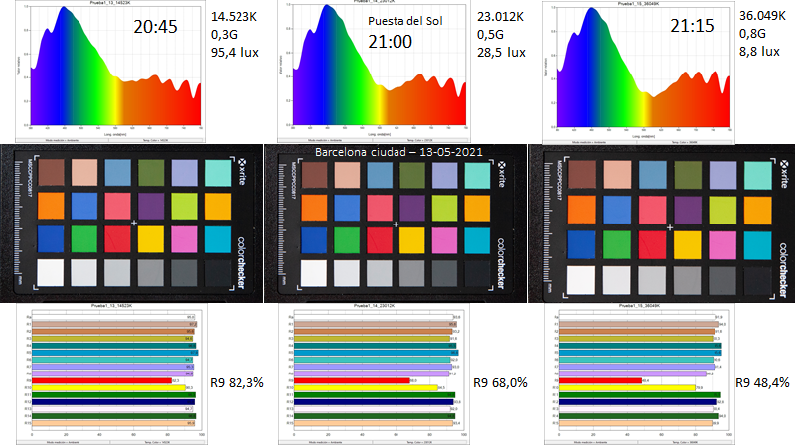This screenshot has width=795, height=447.
Task: Select the 23.012K color temperature value
Action: (x=500, y=17)
